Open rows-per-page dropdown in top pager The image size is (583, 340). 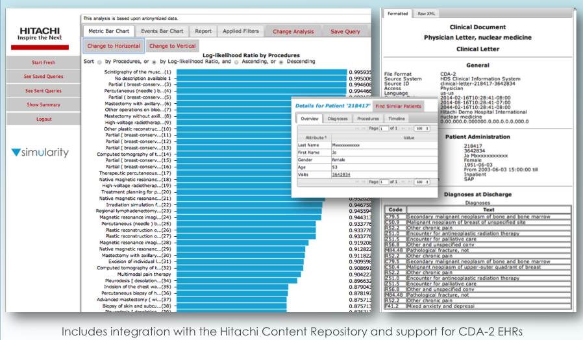tap(421, 128)
